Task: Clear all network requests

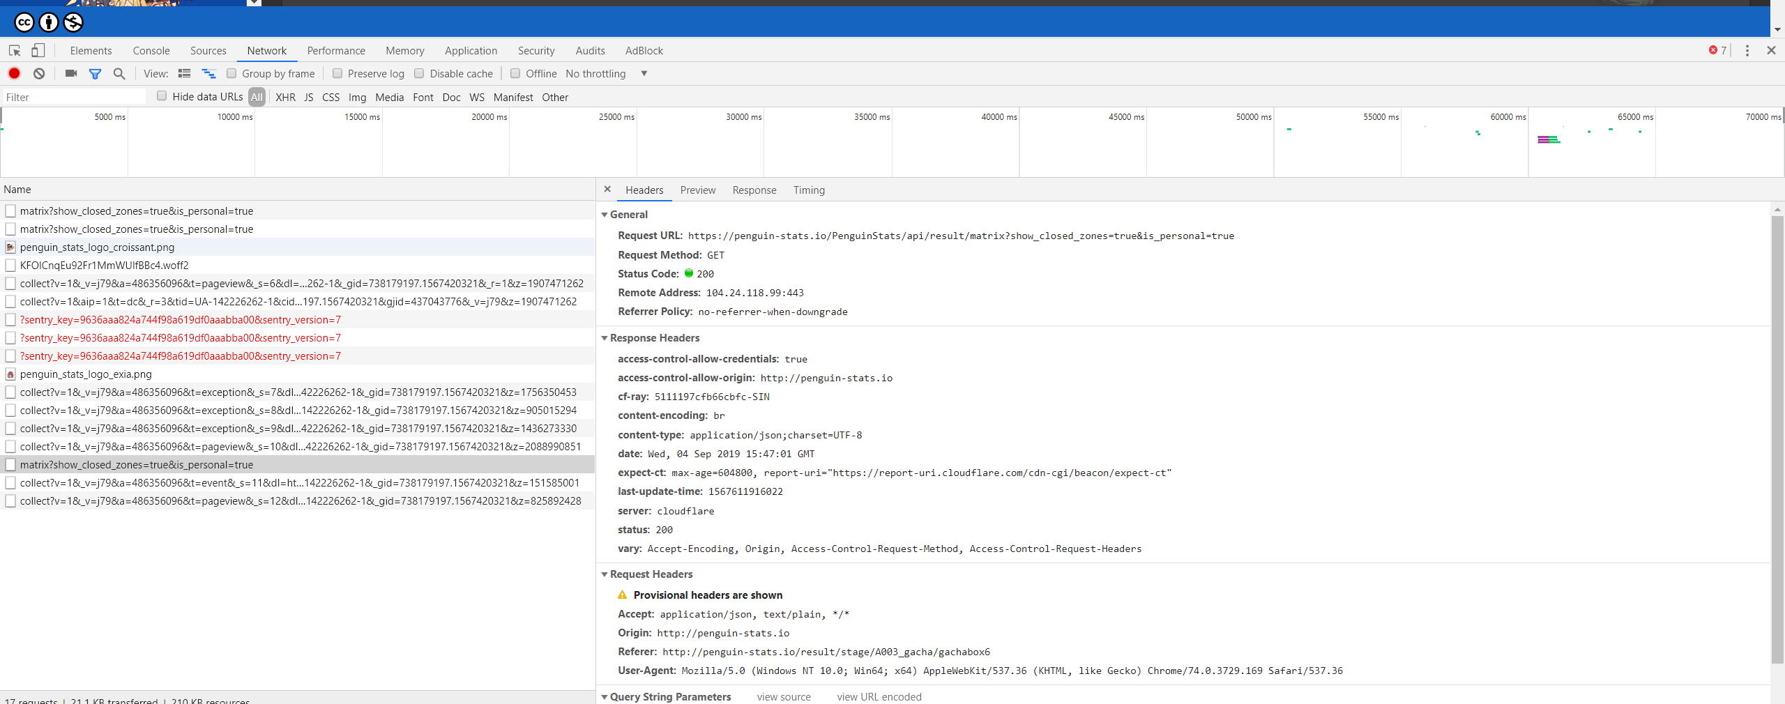Action: coord(38,73)
